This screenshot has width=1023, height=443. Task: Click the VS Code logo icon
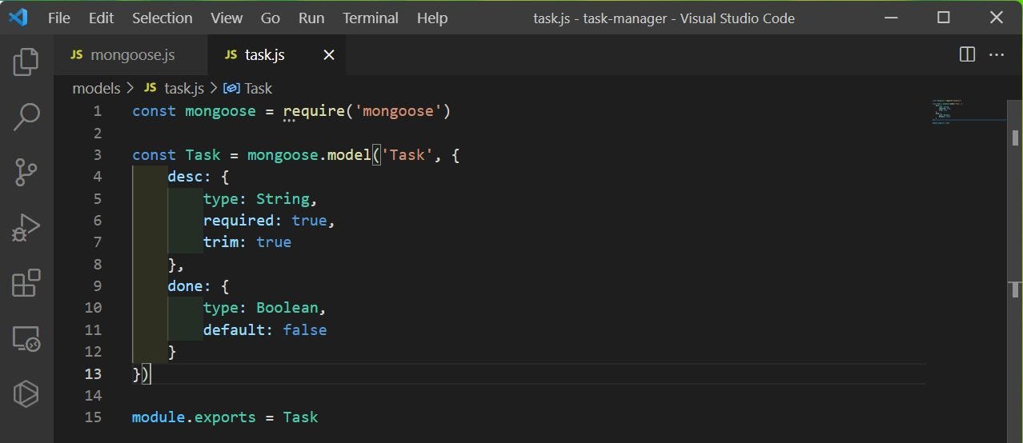point(18,18)
